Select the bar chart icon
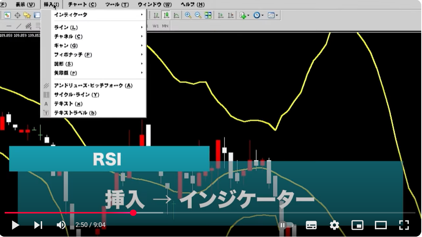 (157, 15)
